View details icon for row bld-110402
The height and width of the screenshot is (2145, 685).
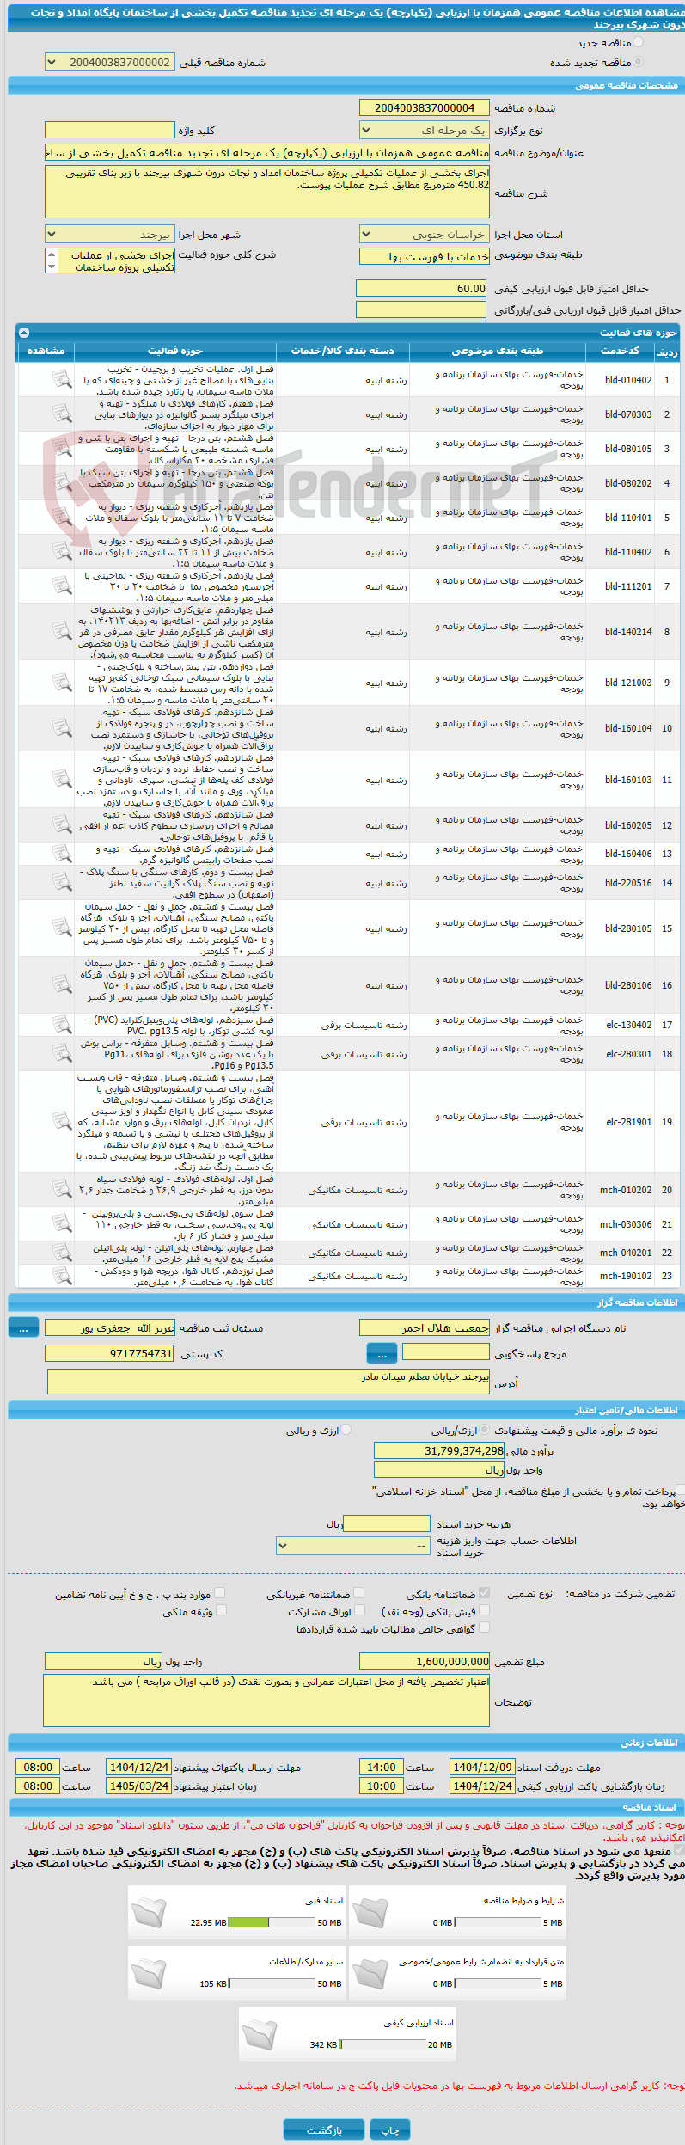point(62,551)
